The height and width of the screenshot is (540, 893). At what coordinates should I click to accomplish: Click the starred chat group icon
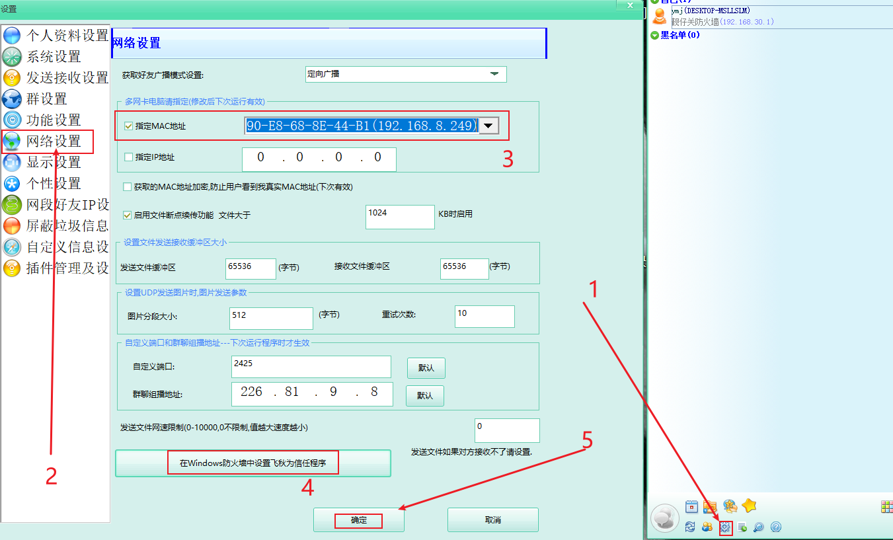point(730,506)
